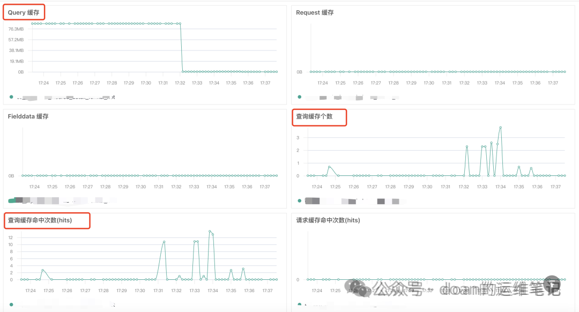
Task: Click the 请求缓存命中次数(hits) panel title
Action: [328, 220]
